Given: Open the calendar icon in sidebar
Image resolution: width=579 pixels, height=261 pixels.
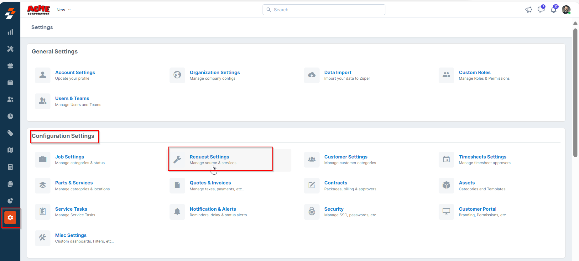Looking at the screenshot, I should (10, 83).
